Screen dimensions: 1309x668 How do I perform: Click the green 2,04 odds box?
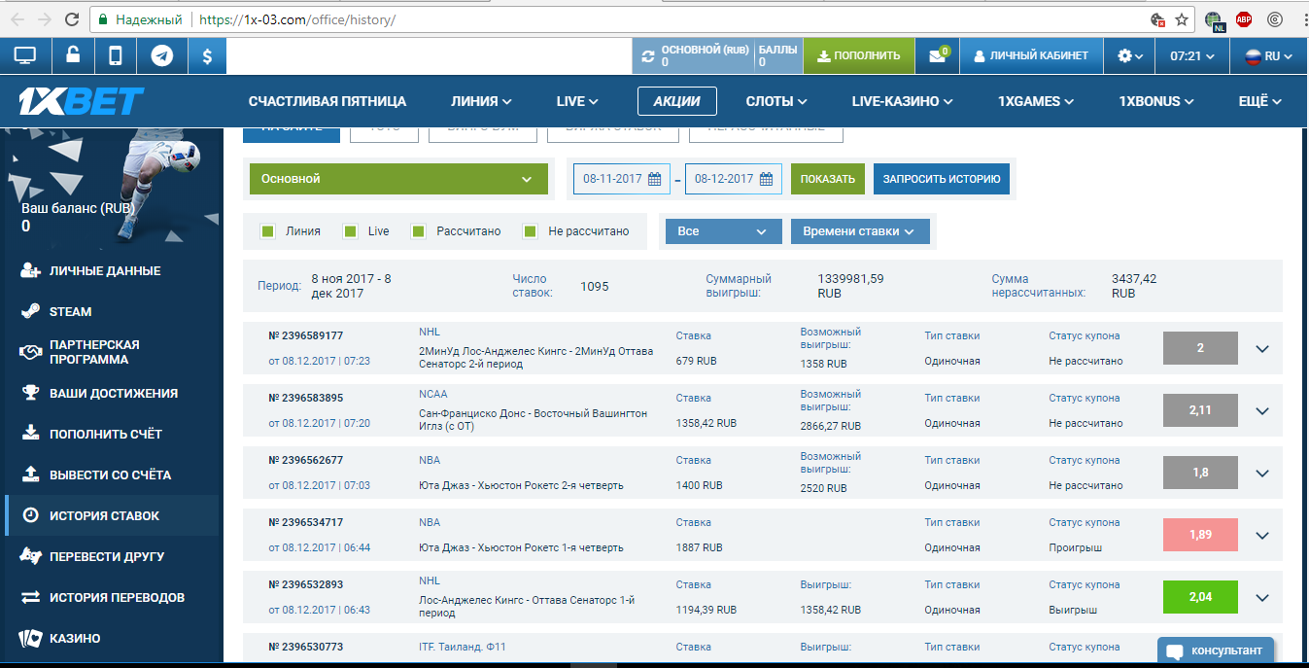pos(1200,597)
